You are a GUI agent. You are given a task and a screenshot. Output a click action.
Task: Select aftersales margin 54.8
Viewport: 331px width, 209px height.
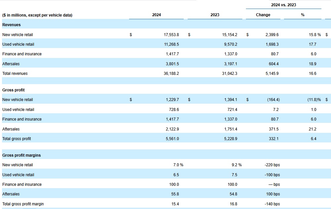click(233, 194)
